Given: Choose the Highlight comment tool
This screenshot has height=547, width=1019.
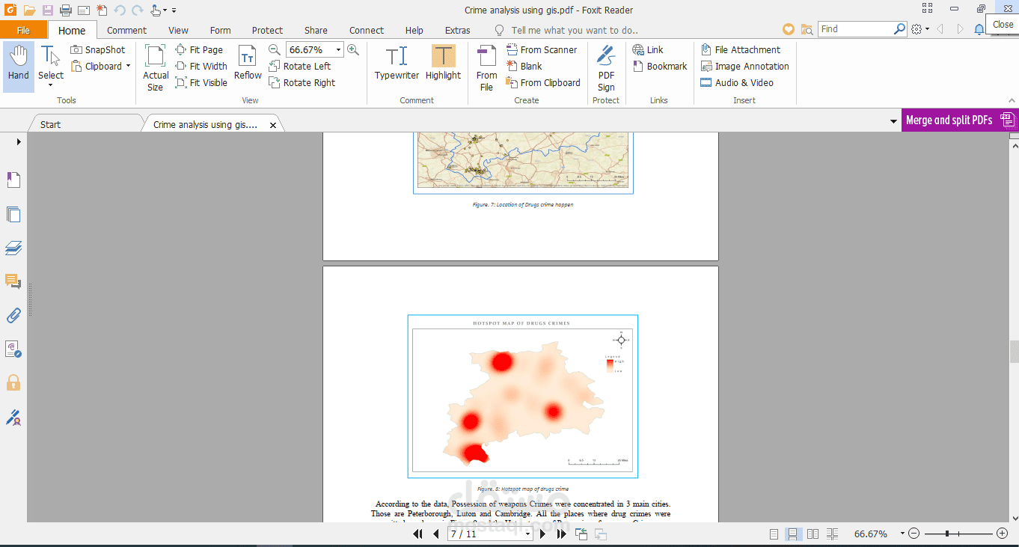Looking at the screenshot, I should point(443,63).
